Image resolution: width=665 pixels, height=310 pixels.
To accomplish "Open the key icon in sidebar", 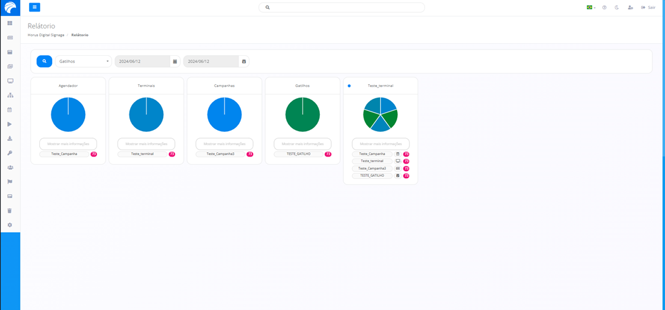I will click(x=10, y=153).
